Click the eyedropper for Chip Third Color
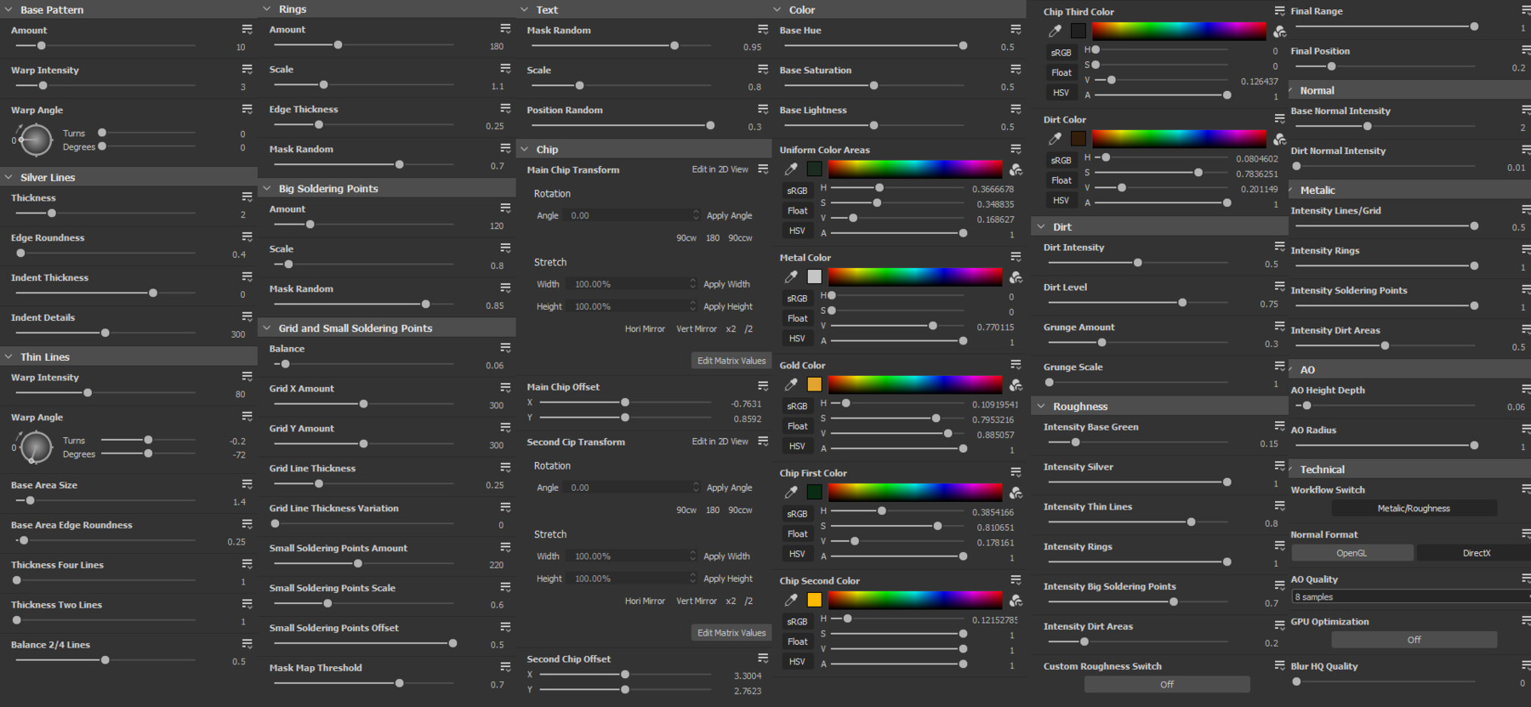This screenshot has height=707, width=1531. tap(1055, 31)
